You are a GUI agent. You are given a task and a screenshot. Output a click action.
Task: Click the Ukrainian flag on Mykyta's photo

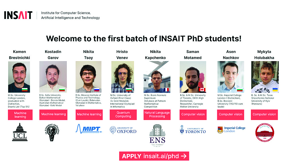(x=275, y=90)
